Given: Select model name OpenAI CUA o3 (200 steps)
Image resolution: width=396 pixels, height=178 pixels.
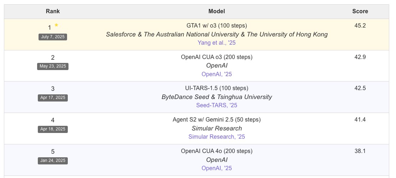Looking at the screenshot, I should 217,57.
